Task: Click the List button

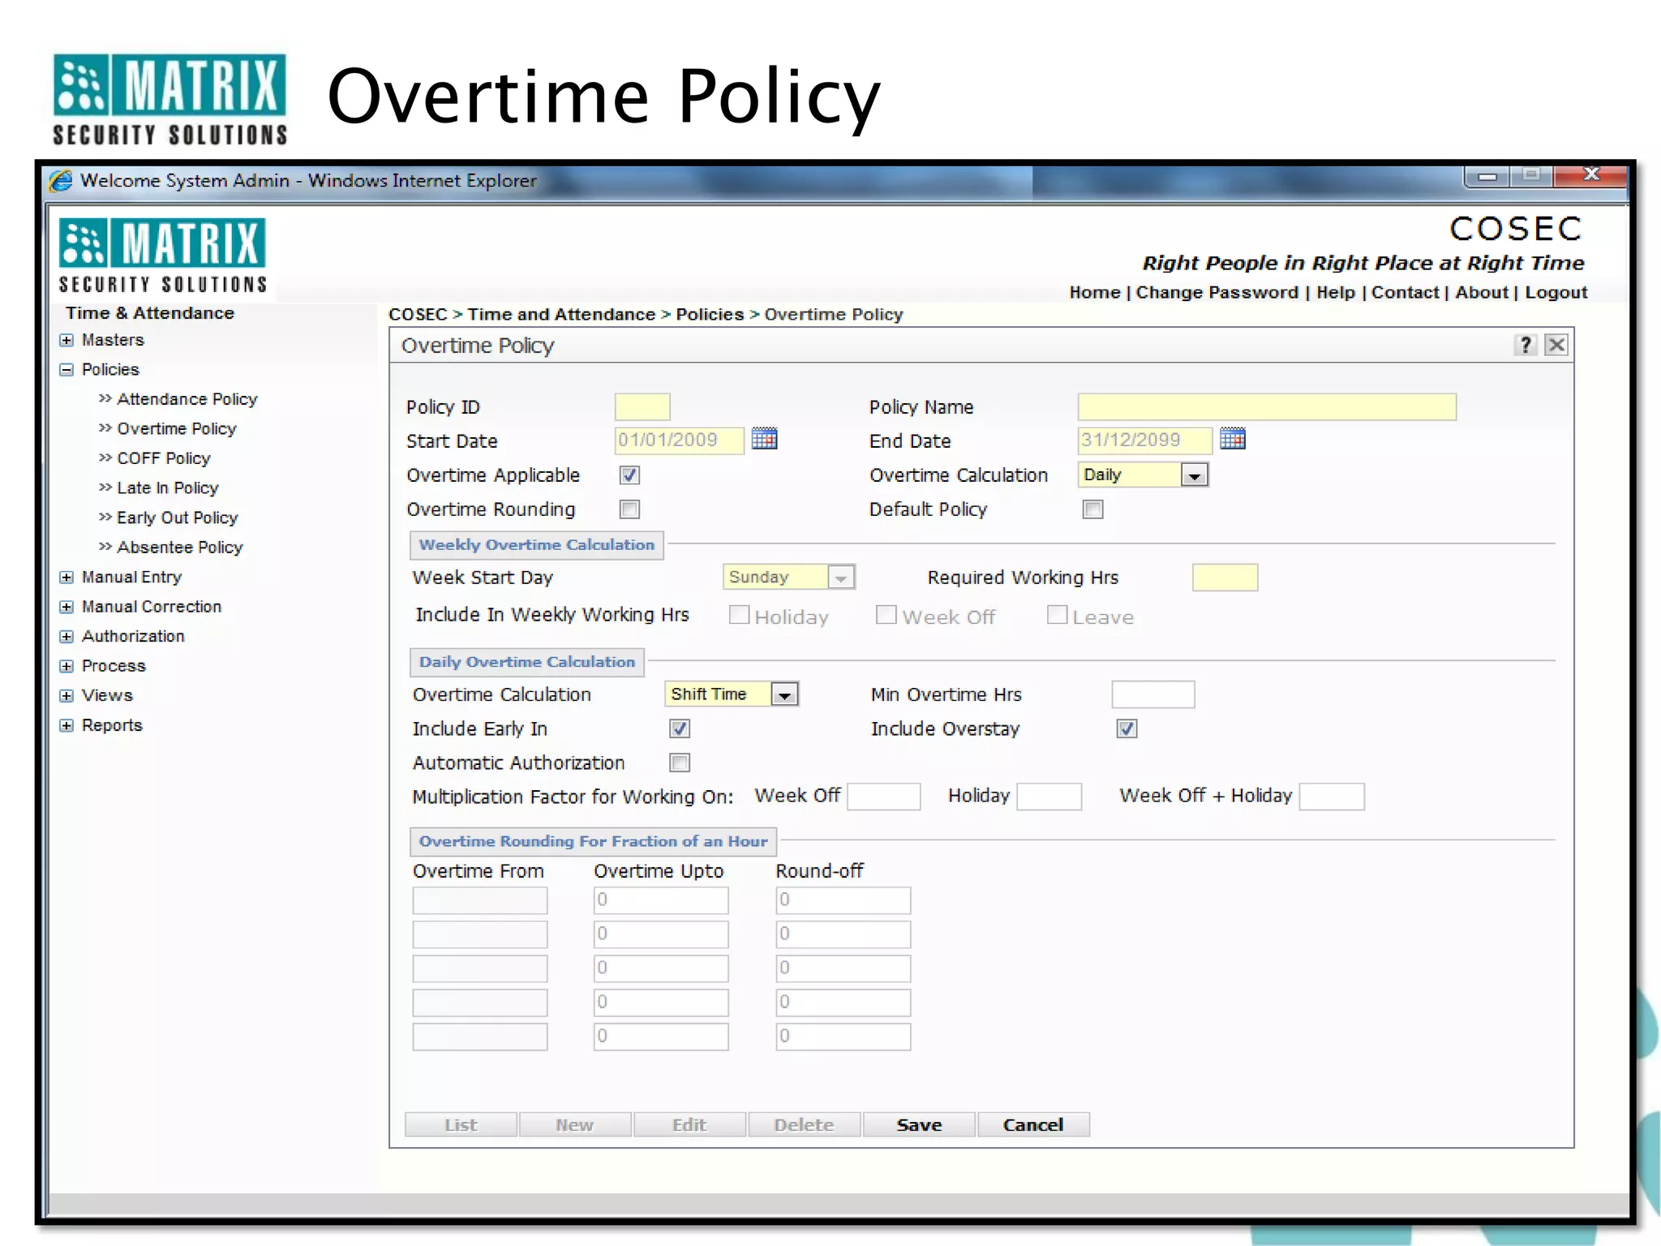Action: point(461,1124)
